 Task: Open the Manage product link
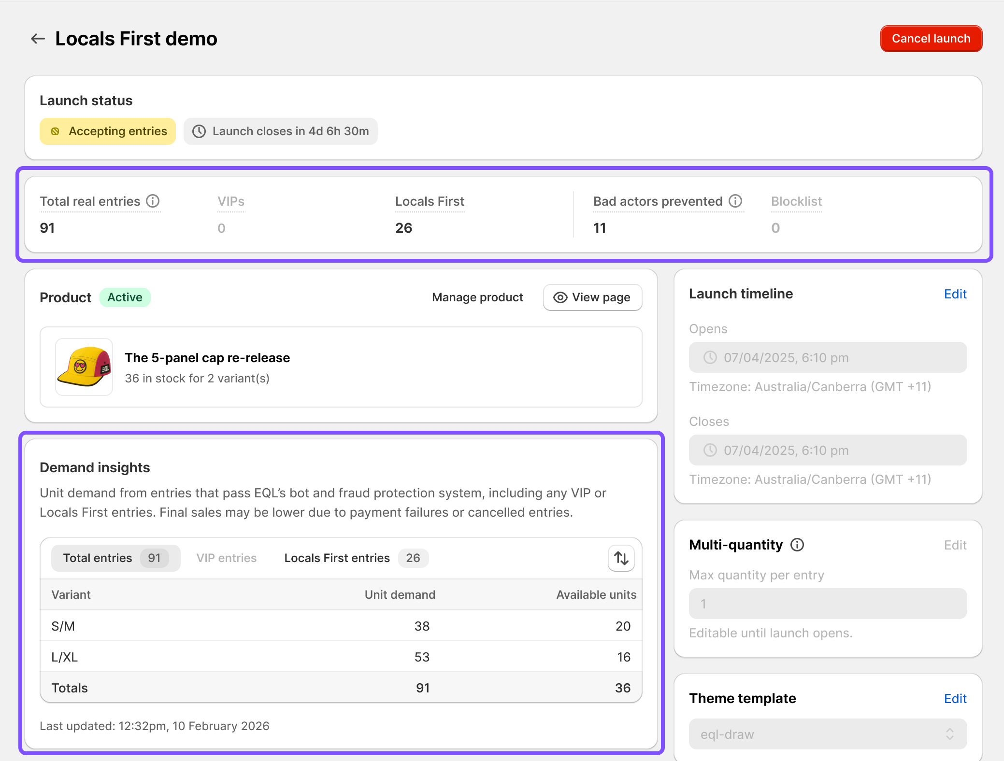click(x=477, y=297)
